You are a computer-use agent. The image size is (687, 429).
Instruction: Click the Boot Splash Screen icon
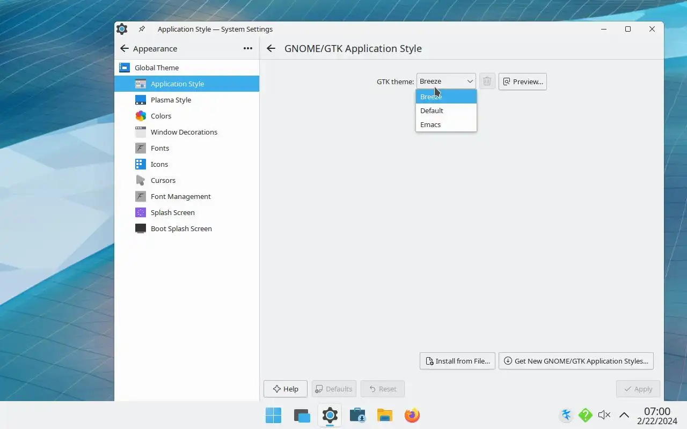141,228
